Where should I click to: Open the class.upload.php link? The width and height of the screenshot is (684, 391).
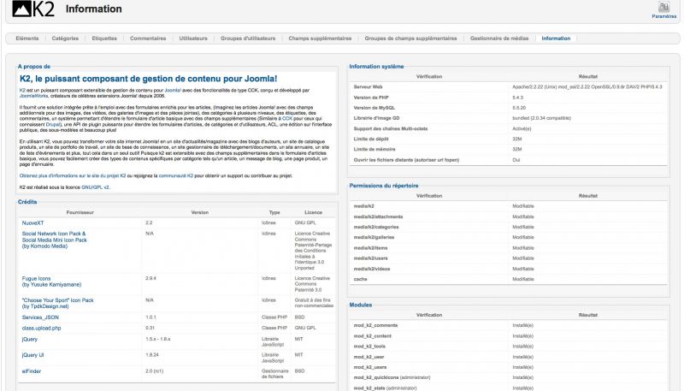pos(41,329)
